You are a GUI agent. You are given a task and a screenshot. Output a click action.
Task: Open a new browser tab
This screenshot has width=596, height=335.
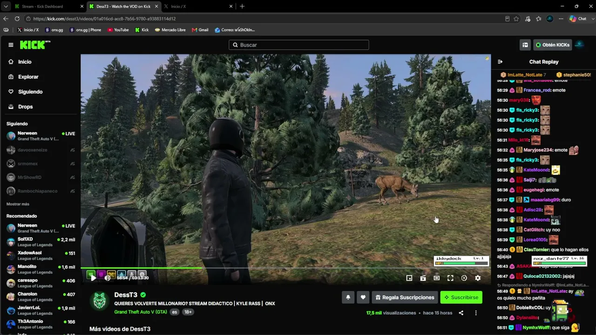tap(242, 7)
